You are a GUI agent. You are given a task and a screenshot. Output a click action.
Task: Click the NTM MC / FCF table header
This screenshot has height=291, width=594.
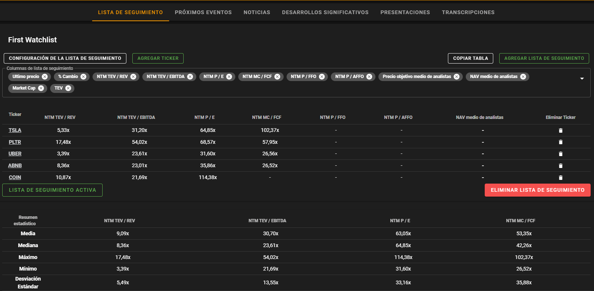click(x=267, y=117)
